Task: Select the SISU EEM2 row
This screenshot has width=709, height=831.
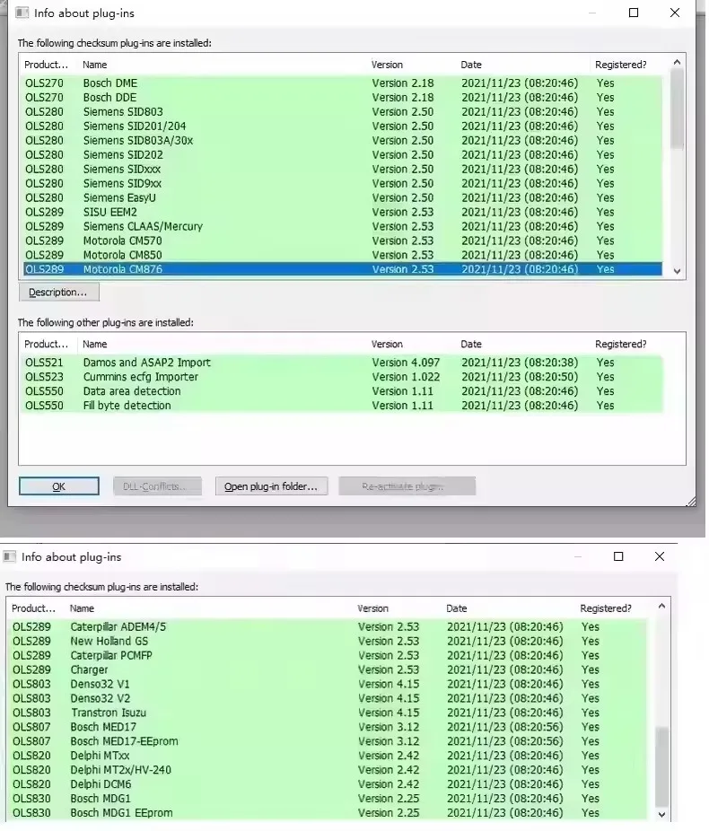Action: click(343, 212)
